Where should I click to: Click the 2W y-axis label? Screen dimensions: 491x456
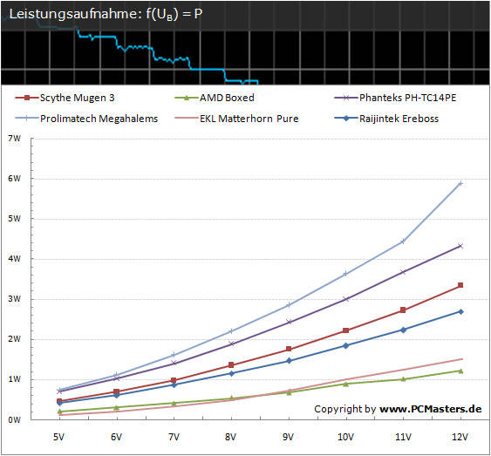[14, 339]
